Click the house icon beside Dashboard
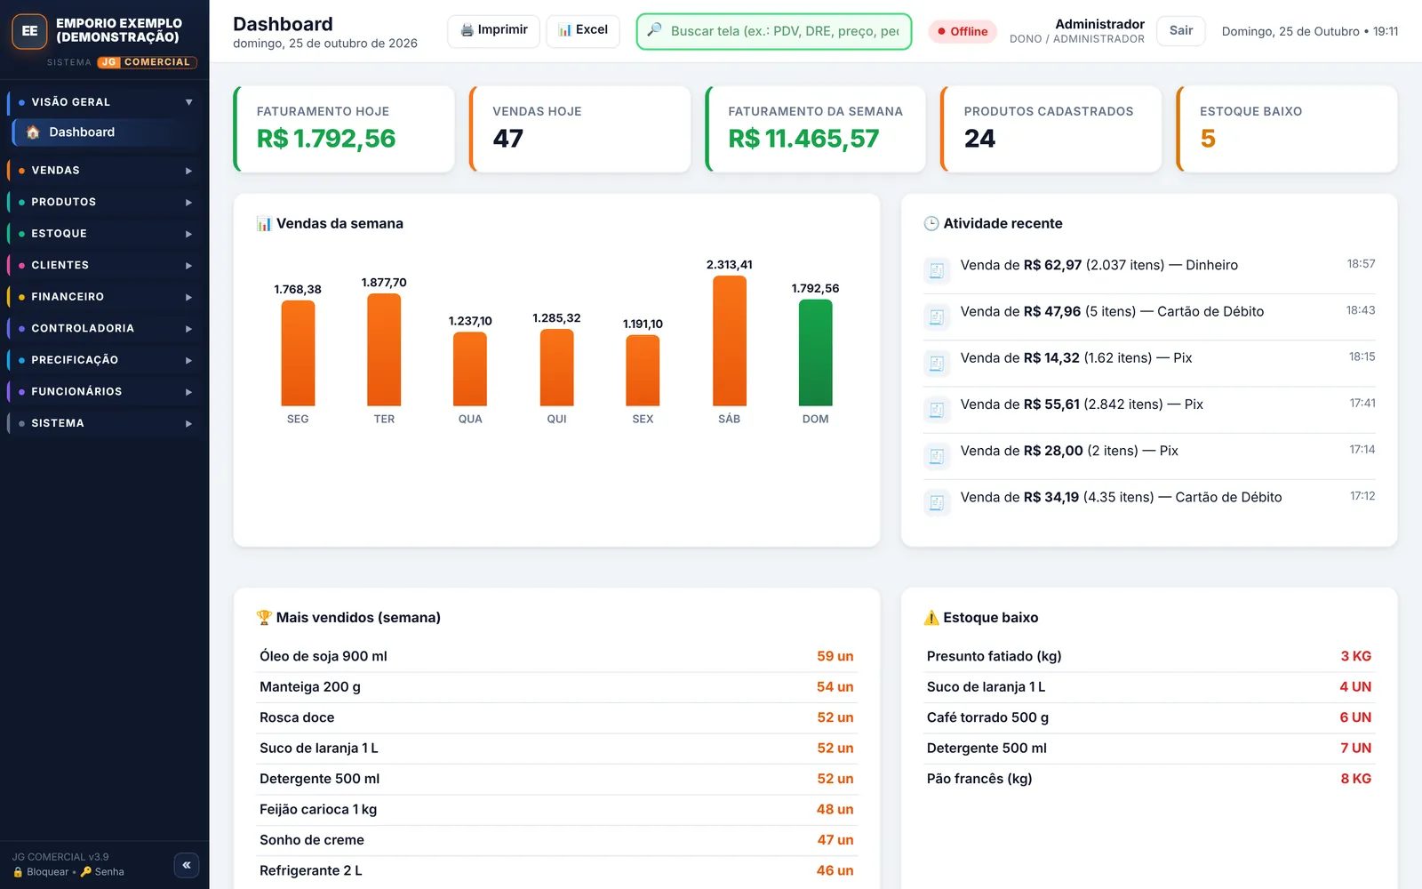The height and width of the screenshot is (889, 1422). 33,132
